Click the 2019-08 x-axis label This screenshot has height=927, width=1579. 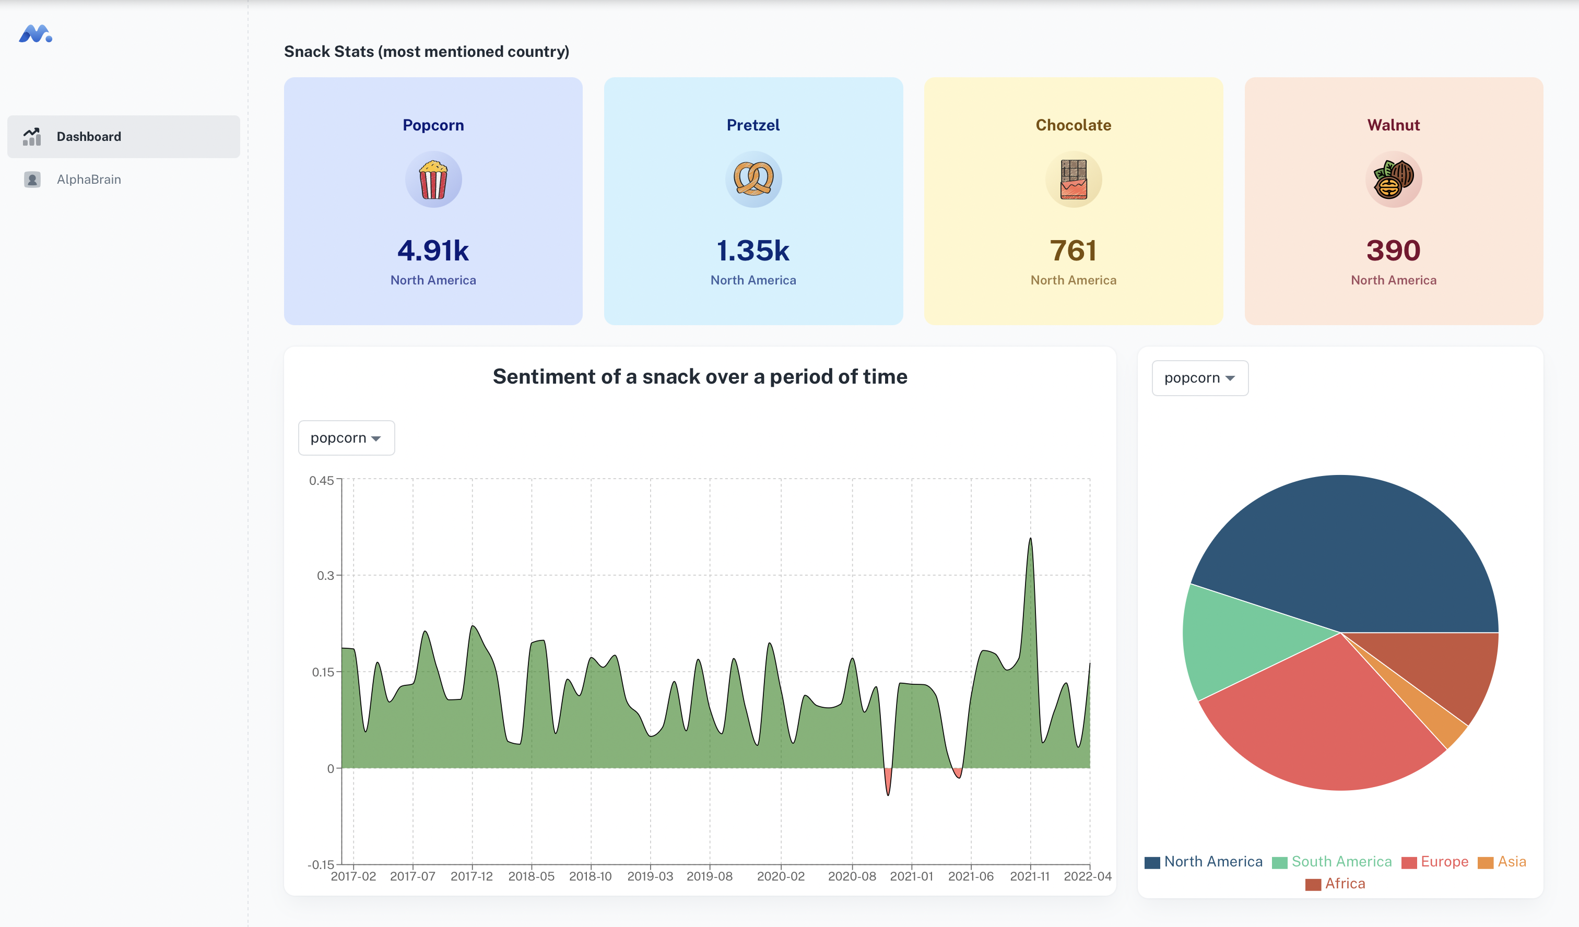(x=709, y=876)
